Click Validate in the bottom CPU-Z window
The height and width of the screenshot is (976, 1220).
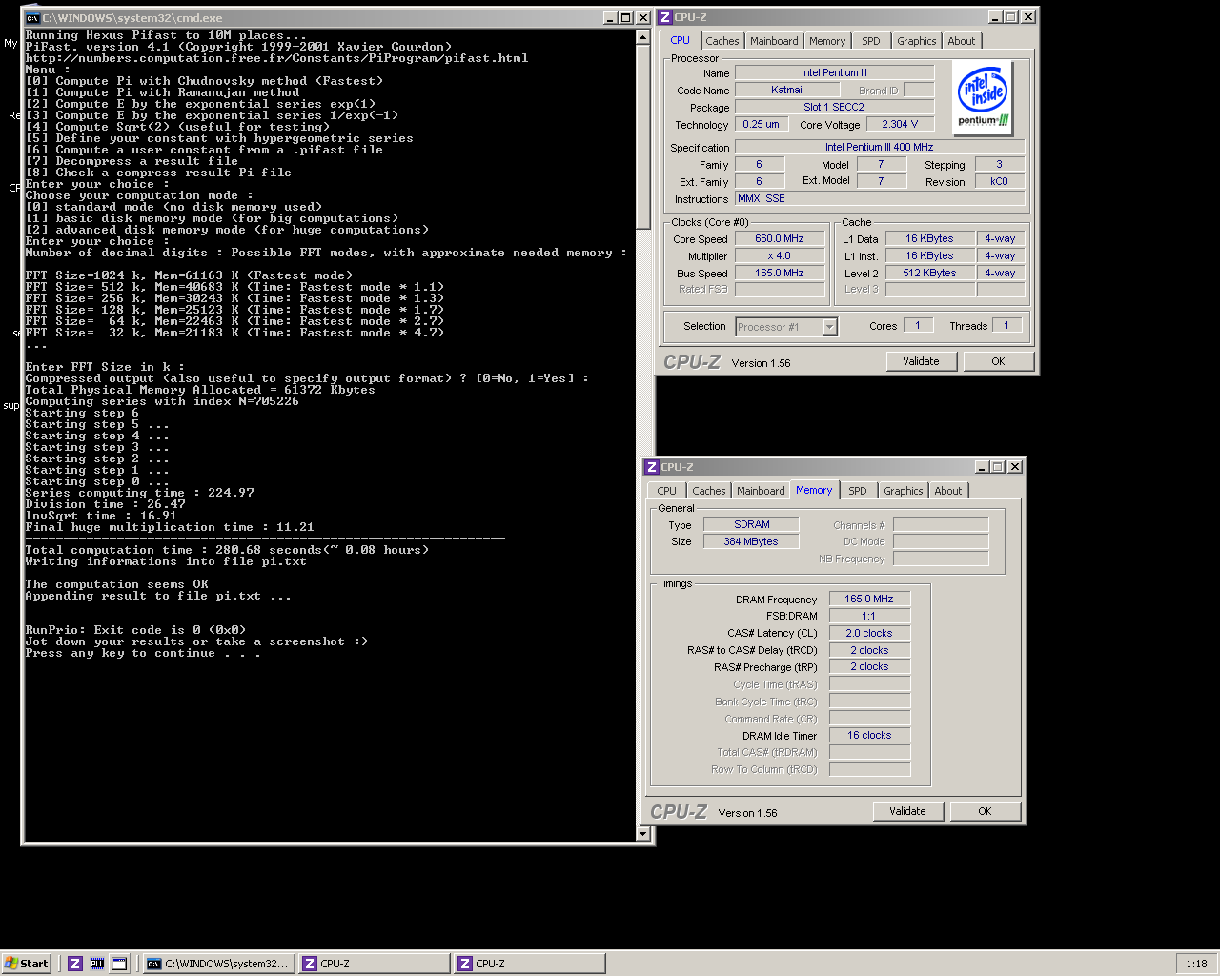coord(907,811)
